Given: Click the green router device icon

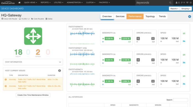Looking at the screenshot, I should (33, 36).
